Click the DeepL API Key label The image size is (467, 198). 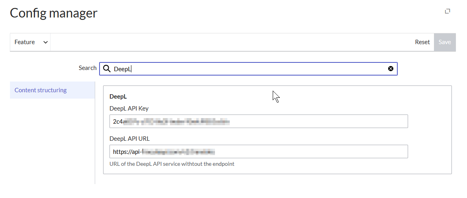[x=129, y=109]
